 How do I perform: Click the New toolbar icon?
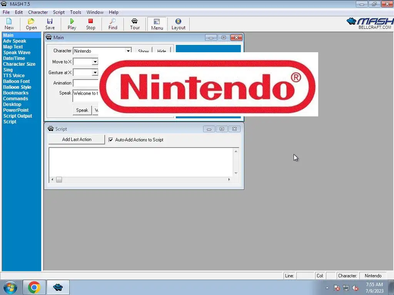pyautogui.click(x=9, y=24)
